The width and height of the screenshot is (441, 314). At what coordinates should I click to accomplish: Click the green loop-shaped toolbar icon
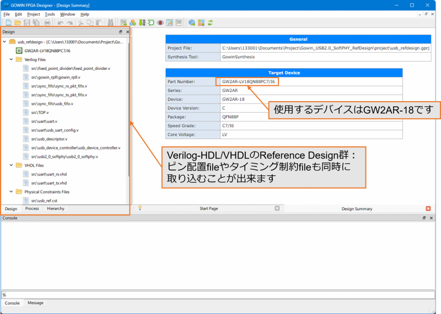tap(151, 23)
